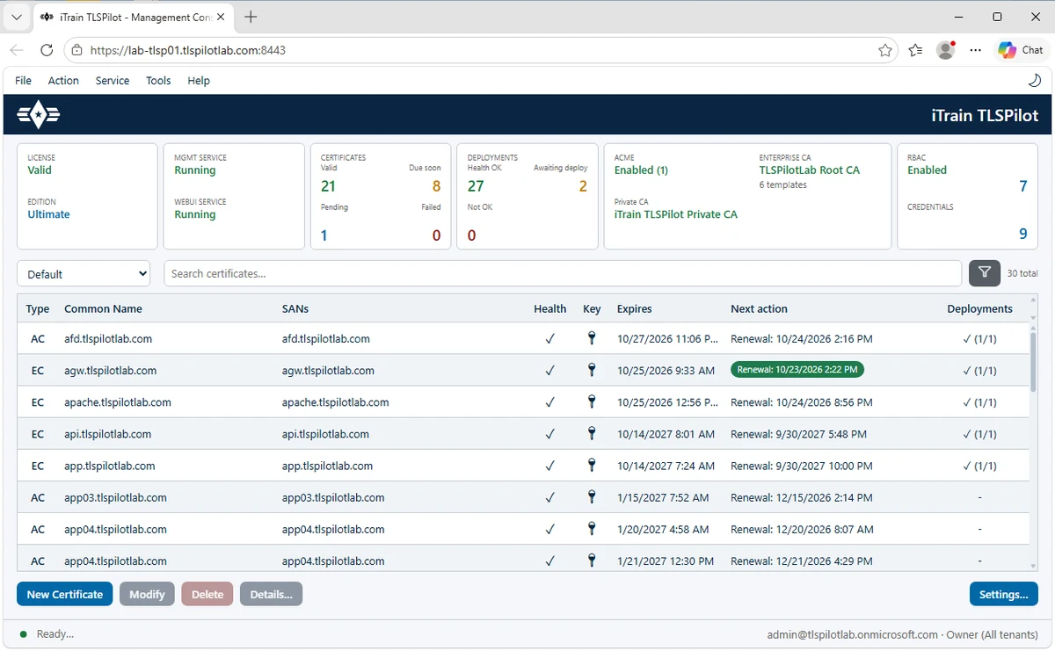Screen dimensions: 1055x651
Task: Sort by Deployments column header
Action: tap(979, 308)
